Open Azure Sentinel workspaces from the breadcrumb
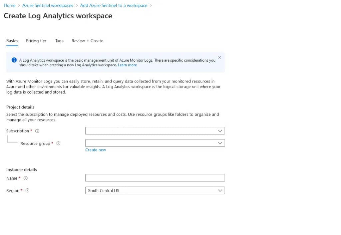 point(48,5)
